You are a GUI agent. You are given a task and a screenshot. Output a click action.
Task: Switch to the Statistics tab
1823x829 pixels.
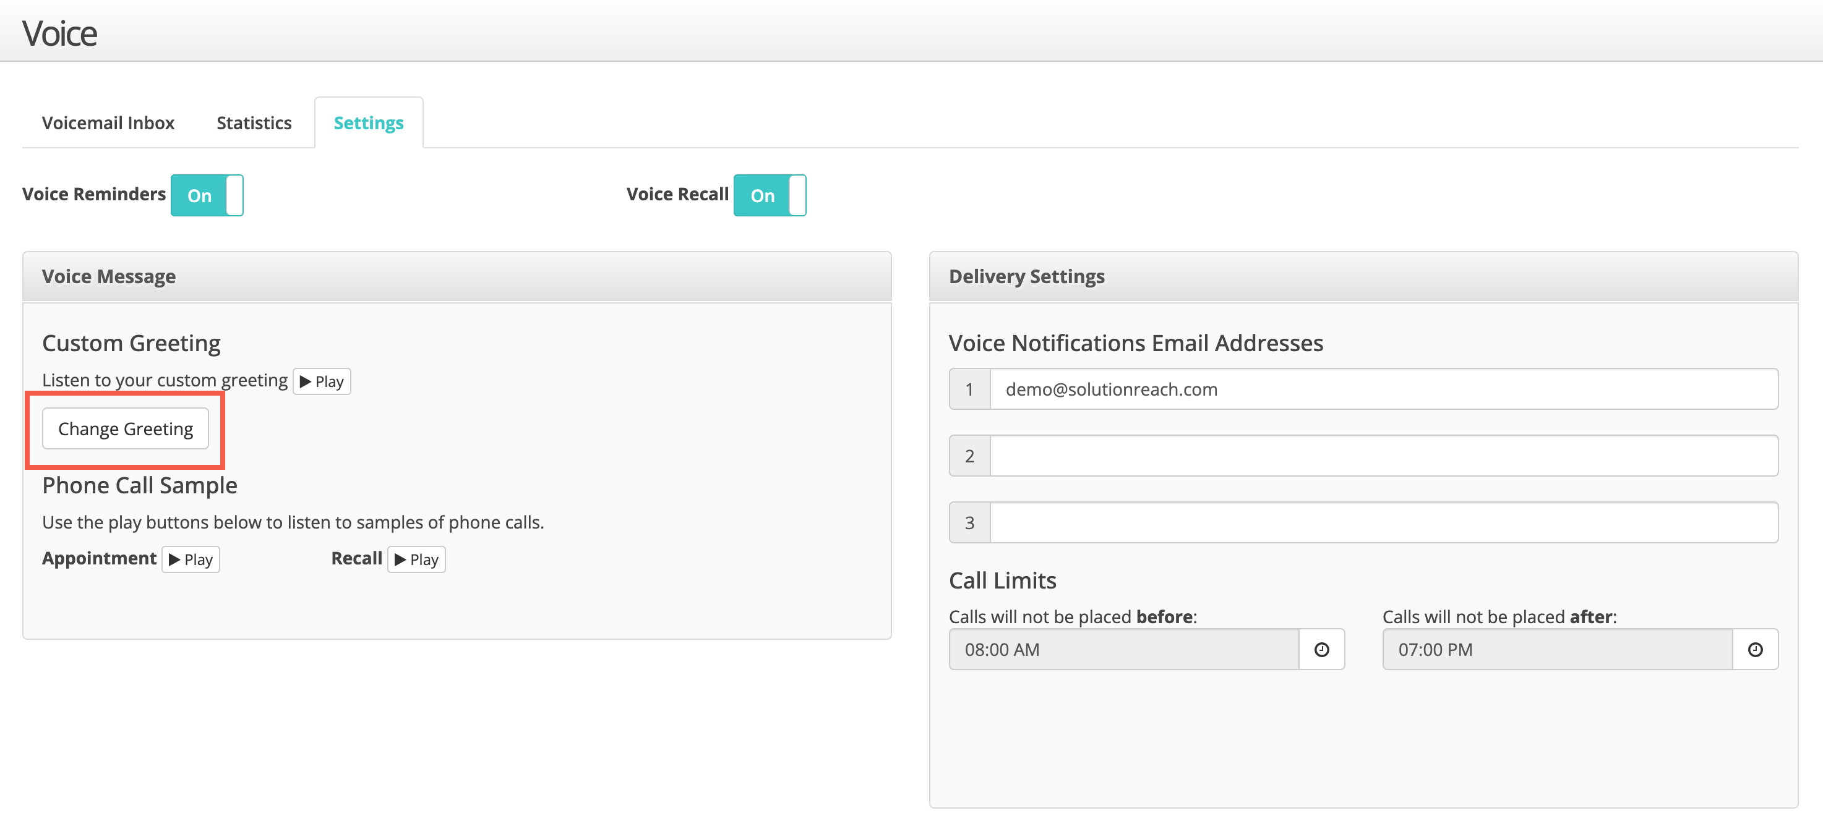point(254,123)
